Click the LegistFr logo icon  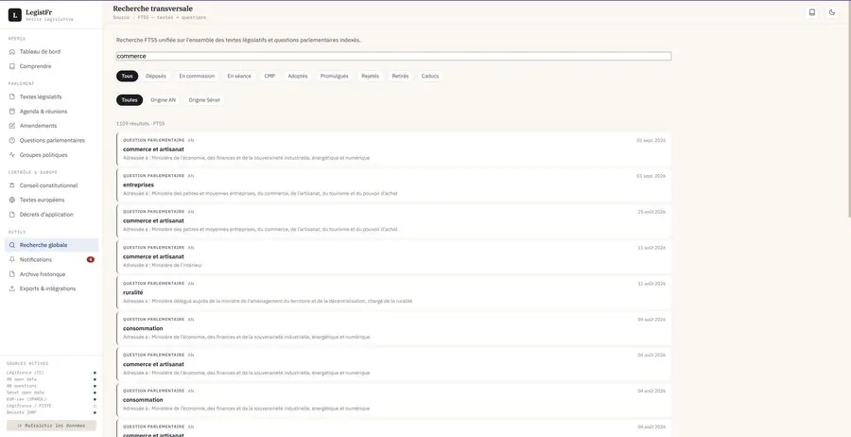[x=14, y=15]
